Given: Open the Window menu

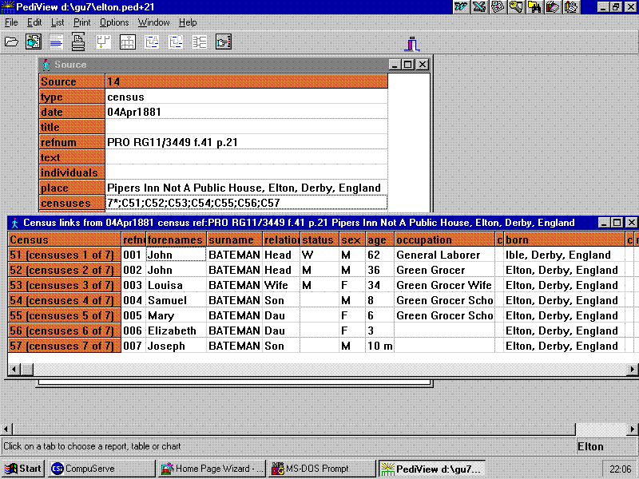Looking at the screenshot, I should 153,22.
